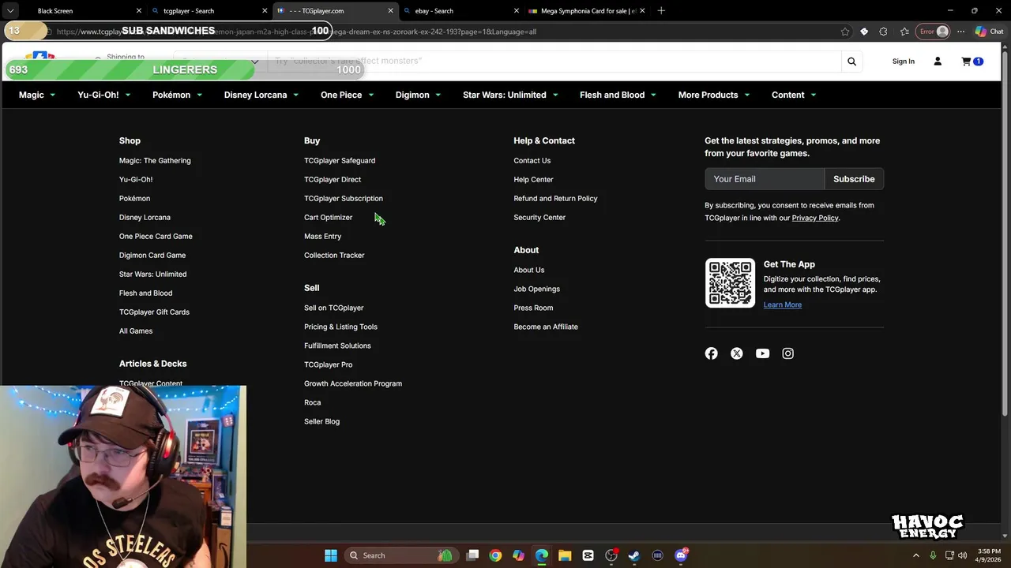Click the account profile silhouette icon
Screen dimensions: 1011x568
938,62
